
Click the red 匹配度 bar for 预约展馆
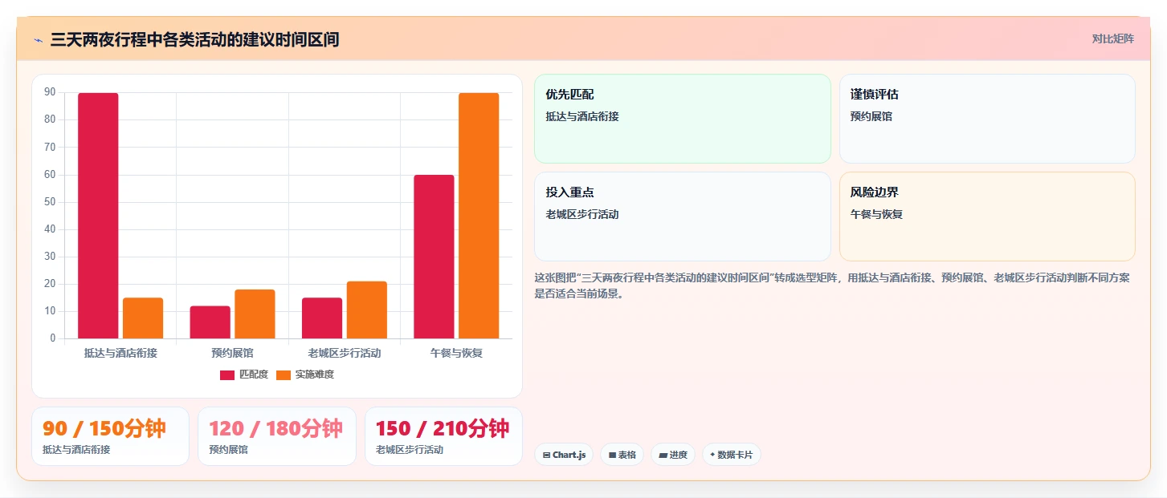(210, 322)
